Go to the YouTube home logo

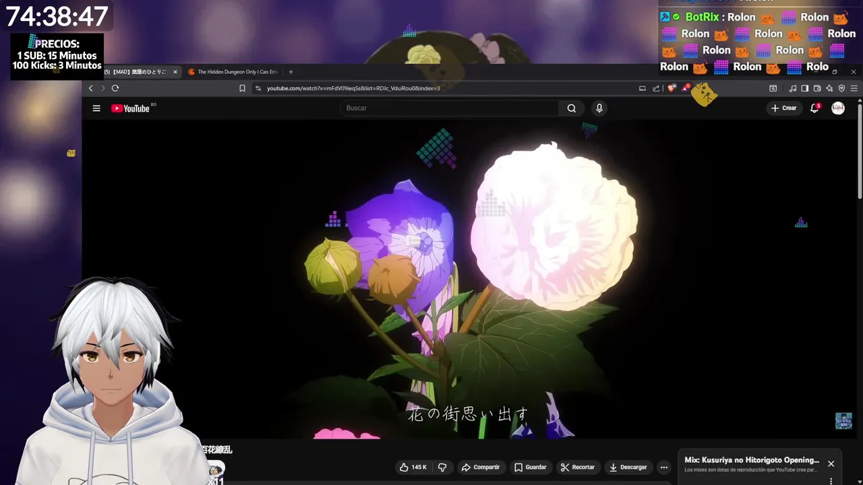coord(131,108)
